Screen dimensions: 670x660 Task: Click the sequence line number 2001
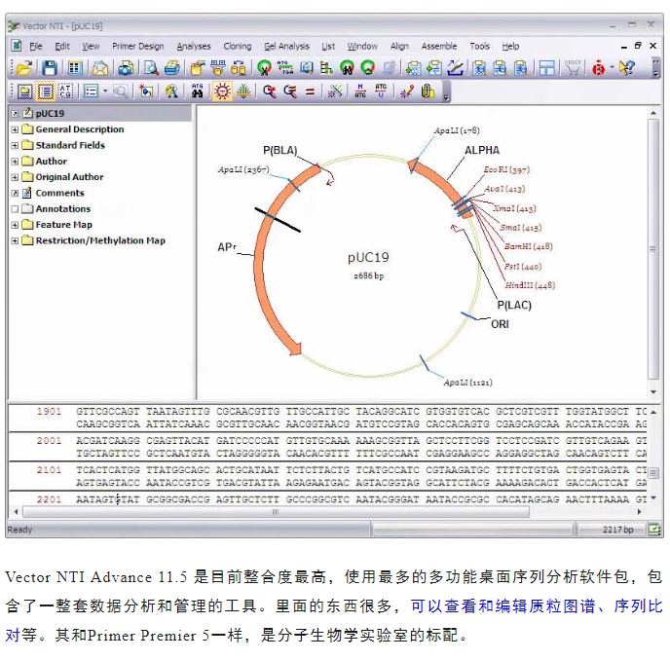click(49, 441)
